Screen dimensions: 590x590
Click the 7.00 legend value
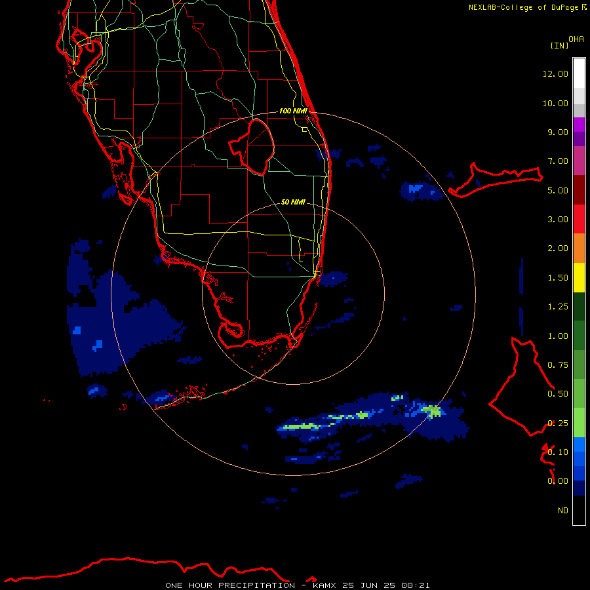(558, 161)
